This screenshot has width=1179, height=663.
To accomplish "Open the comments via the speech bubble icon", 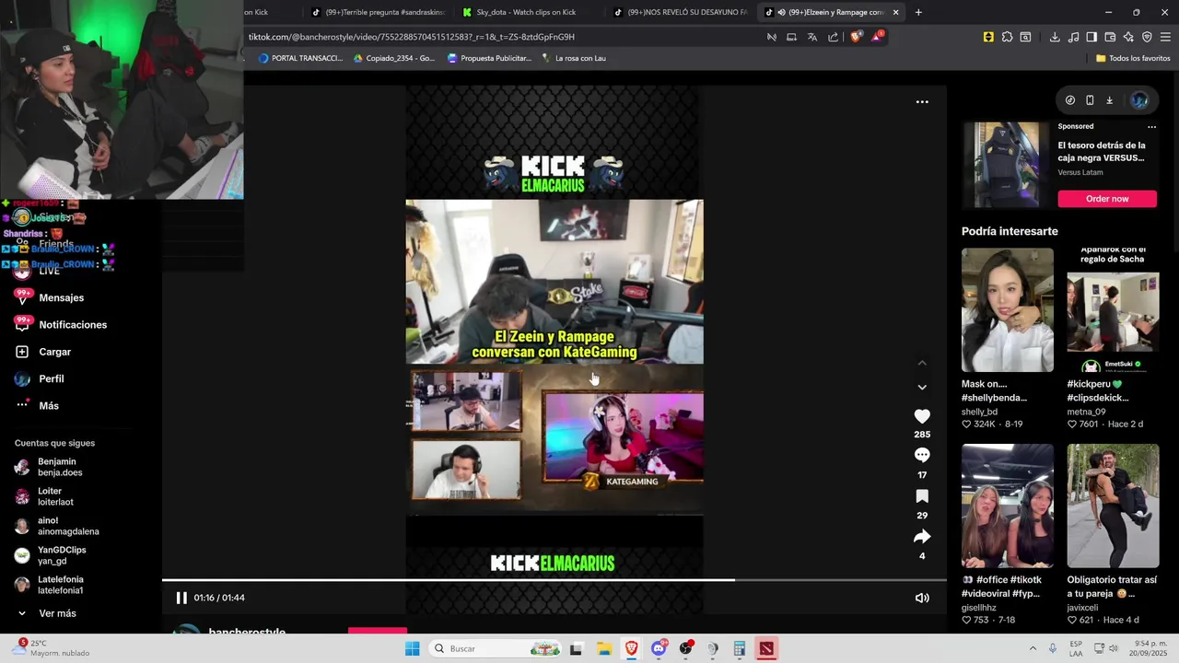I will (x=922, y=455).
